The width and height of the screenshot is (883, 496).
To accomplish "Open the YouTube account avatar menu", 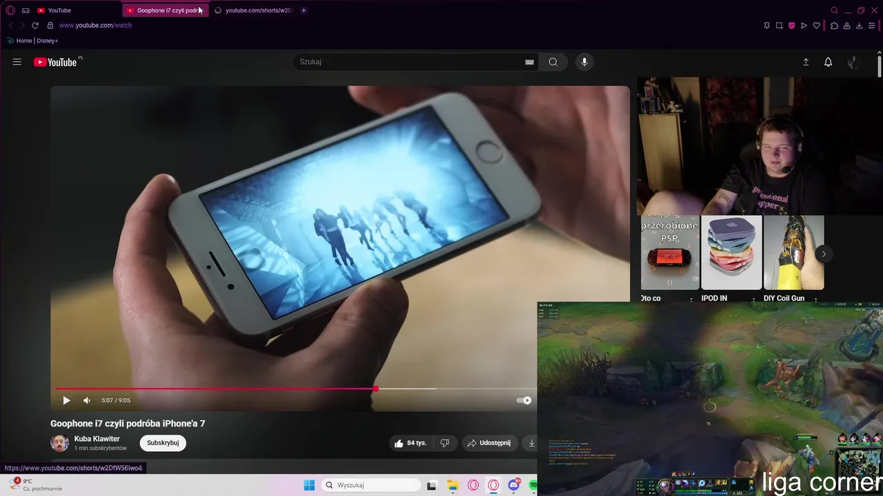I will point(853,62).
